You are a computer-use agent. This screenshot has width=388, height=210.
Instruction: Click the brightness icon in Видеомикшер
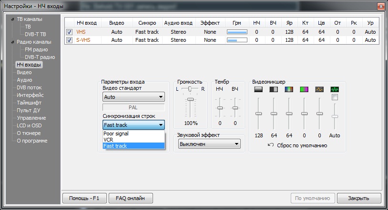click(258, 89)
